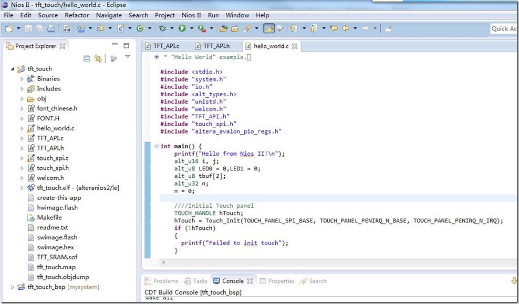Switch to the Search view tab
This screenshot has width=519, height=304.
[313, 281]
